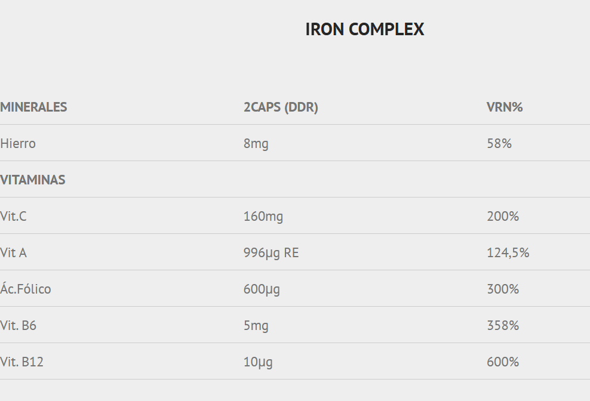This screenshot has height=401, width=590.
Task: Click the 124,5% percentage value
Action: 508,253
